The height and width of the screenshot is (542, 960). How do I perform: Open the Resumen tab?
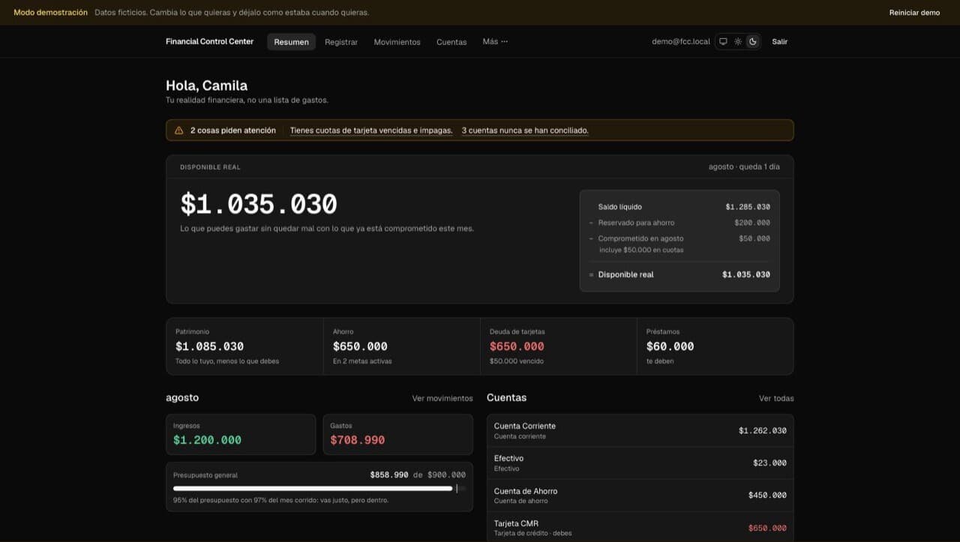coord(291,42)
